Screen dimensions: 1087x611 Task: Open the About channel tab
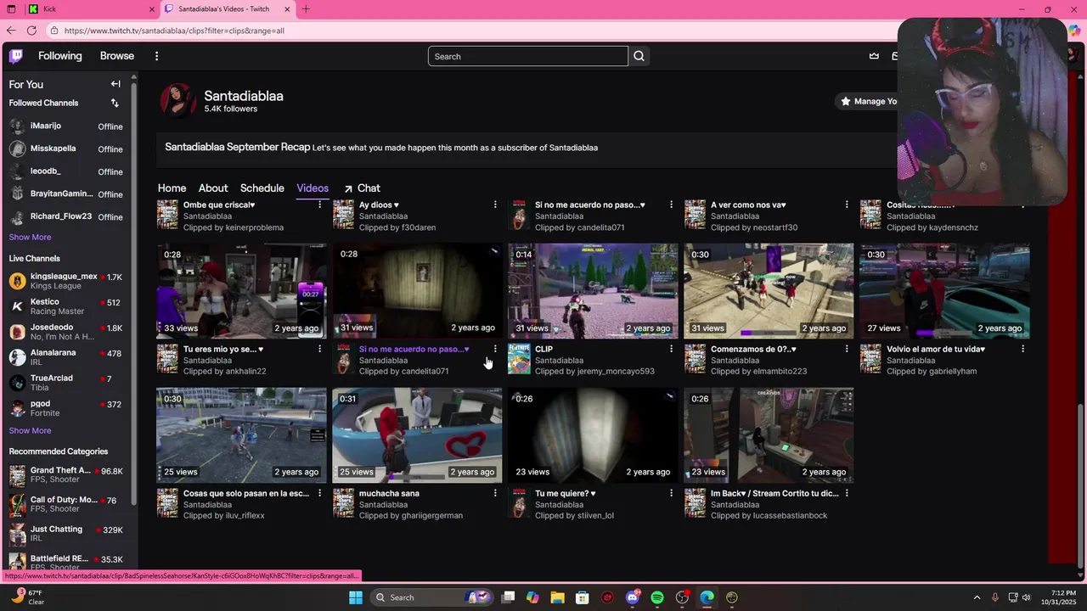click(x=213, y=188)
